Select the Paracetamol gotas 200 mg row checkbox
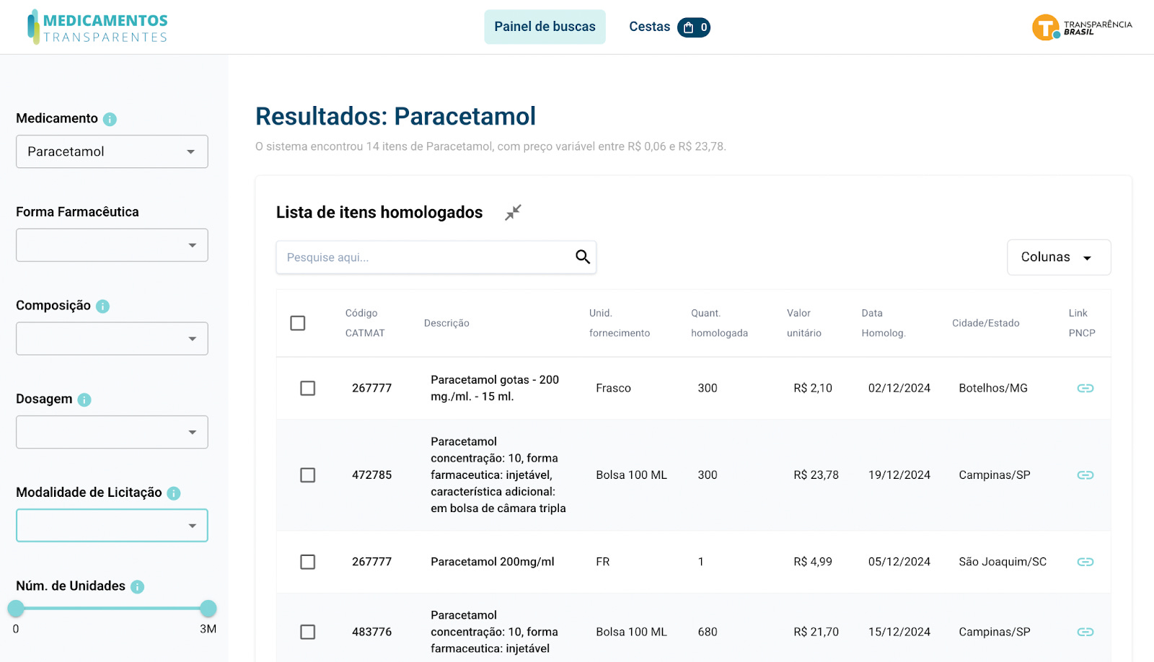This screenshot has height=662, width=1154. [308, 388]
